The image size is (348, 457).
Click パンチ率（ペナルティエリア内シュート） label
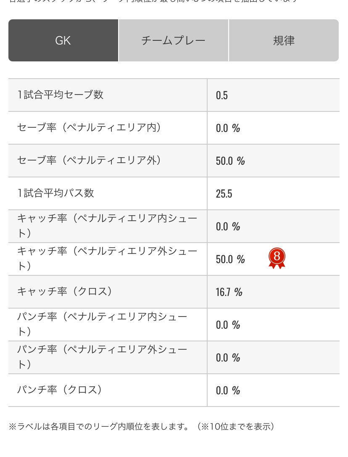pyautogui.click(x=102, y=324)
